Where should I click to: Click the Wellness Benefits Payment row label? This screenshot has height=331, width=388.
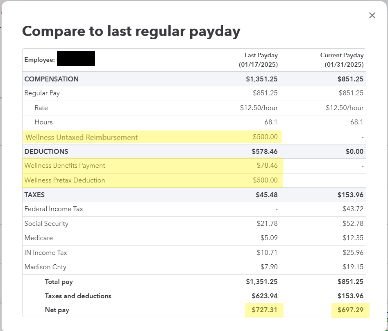65,166
